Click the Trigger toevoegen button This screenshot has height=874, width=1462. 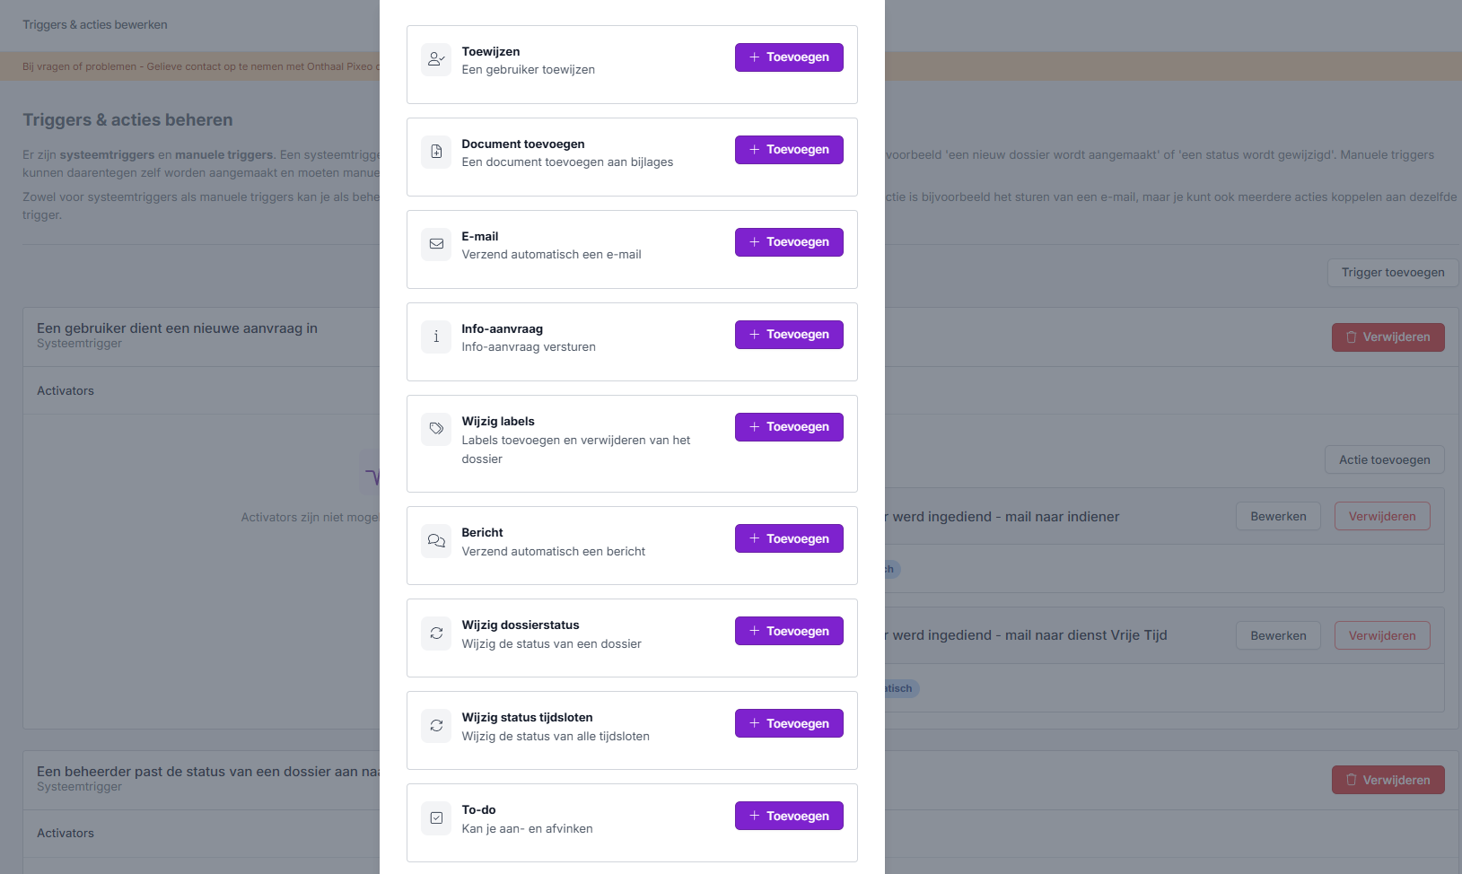pos(1392,273)
